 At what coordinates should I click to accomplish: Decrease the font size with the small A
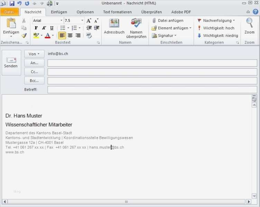96,20
